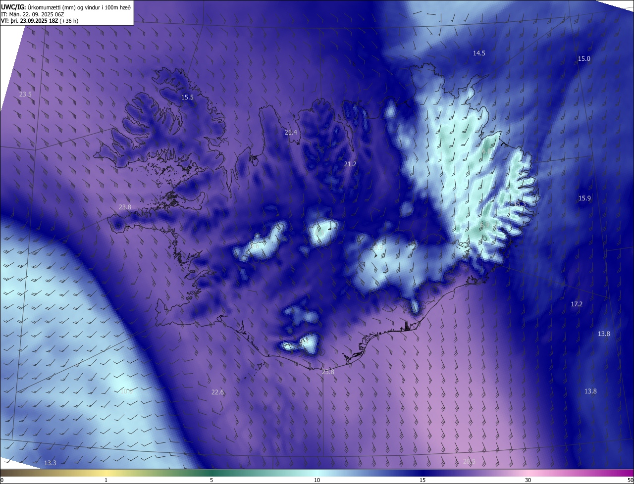The height and width of the screenshot is (484, 634).
Task: Select the initial time line 'IT: Mán. 22. 09. 2025 06Z'
Action: click(x=33, y=14)
